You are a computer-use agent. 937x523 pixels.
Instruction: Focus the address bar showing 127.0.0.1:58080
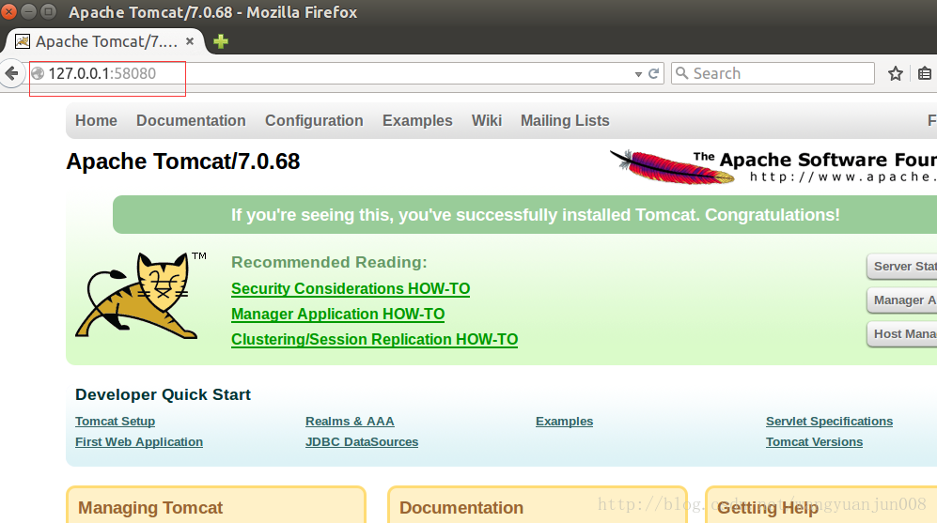click(x=347, y=73)
